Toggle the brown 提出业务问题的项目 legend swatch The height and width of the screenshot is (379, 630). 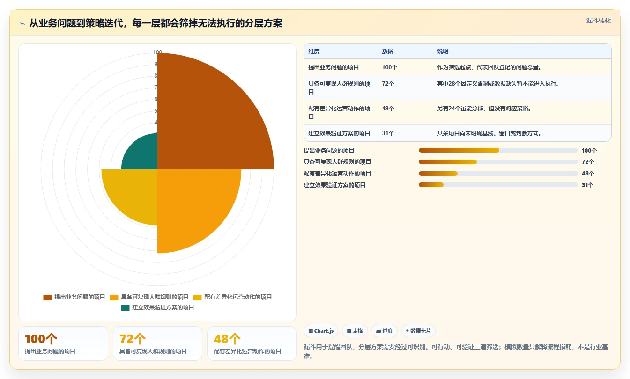pyautogui.click(x=47, y=297)
